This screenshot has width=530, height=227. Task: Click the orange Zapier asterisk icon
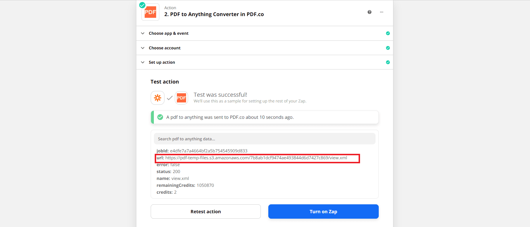point(158,98)
